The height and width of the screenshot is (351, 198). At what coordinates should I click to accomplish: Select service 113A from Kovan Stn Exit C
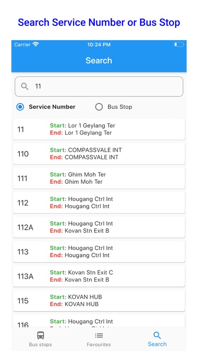point(99,276)
